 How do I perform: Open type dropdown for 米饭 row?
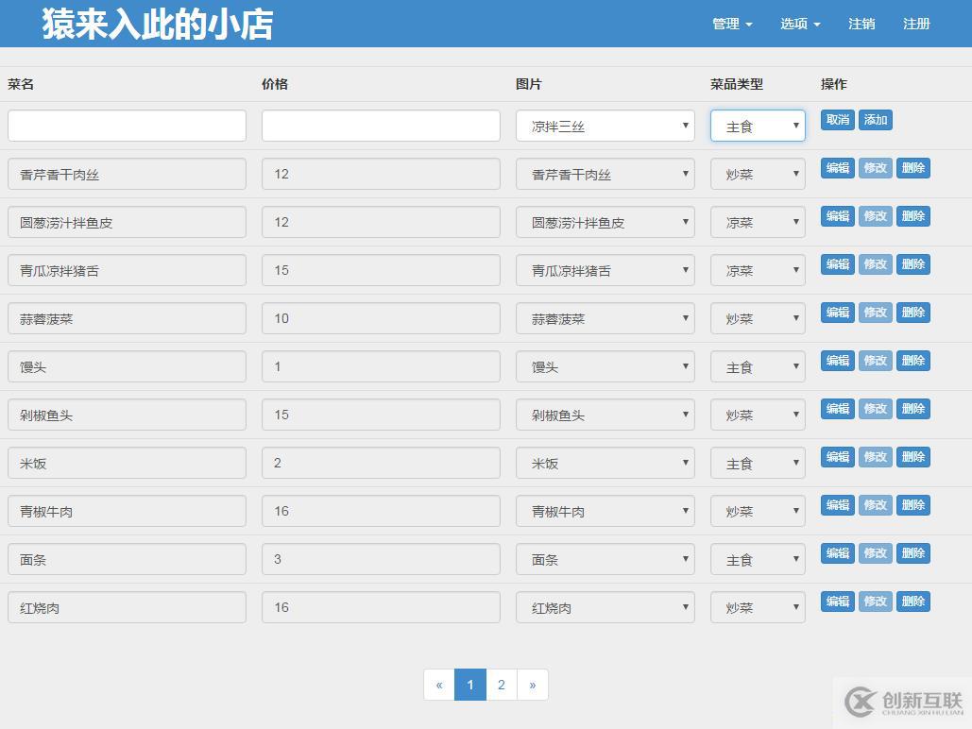coord(758,463)
